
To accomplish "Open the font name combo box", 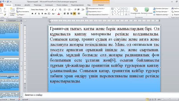I will (x=38, y=10).
